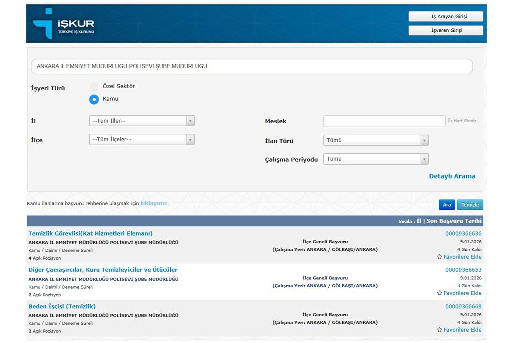This screenshot has height=343, width=514.
Task: Select the Özel Sektör radio button
Action: pos(94,86)
